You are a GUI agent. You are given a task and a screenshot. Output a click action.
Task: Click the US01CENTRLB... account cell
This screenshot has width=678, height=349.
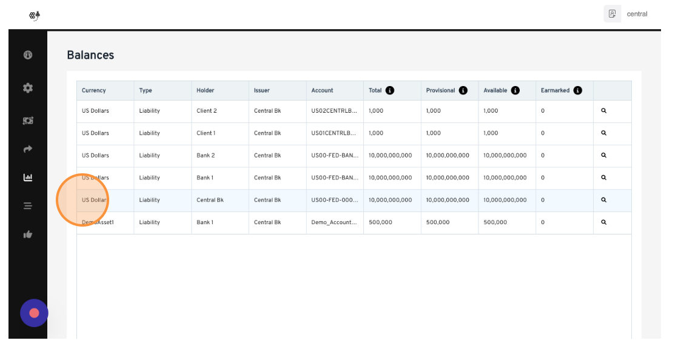335,133
